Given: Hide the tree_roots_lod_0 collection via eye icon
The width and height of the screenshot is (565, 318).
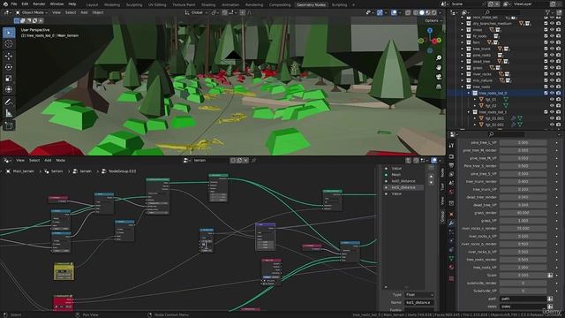Looking at the screenshot, I should (x=552, y=93).
